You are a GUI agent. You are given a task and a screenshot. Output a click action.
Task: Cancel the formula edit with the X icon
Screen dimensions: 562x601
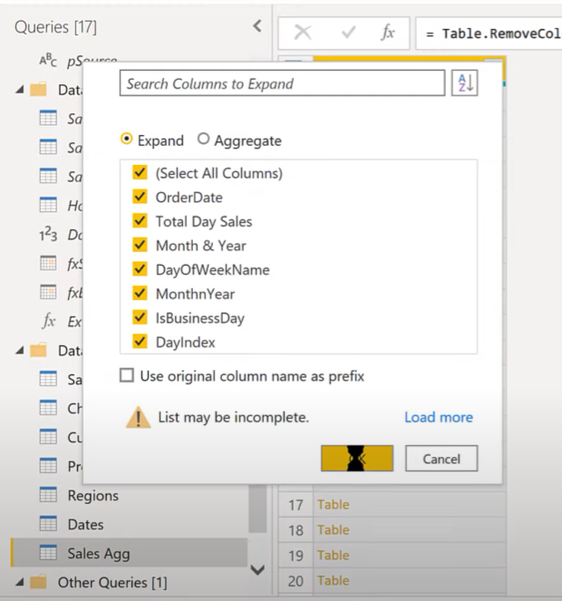point(303,33)
